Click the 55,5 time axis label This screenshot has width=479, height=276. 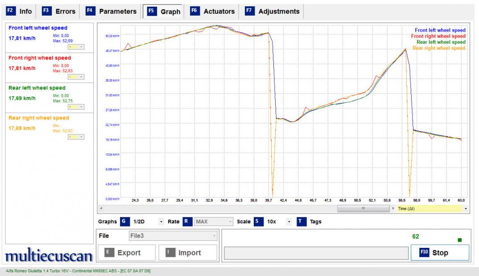click(402, 200)
